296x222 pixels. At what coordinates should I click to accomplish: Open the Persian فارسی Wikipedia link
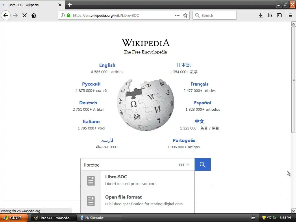107,140
